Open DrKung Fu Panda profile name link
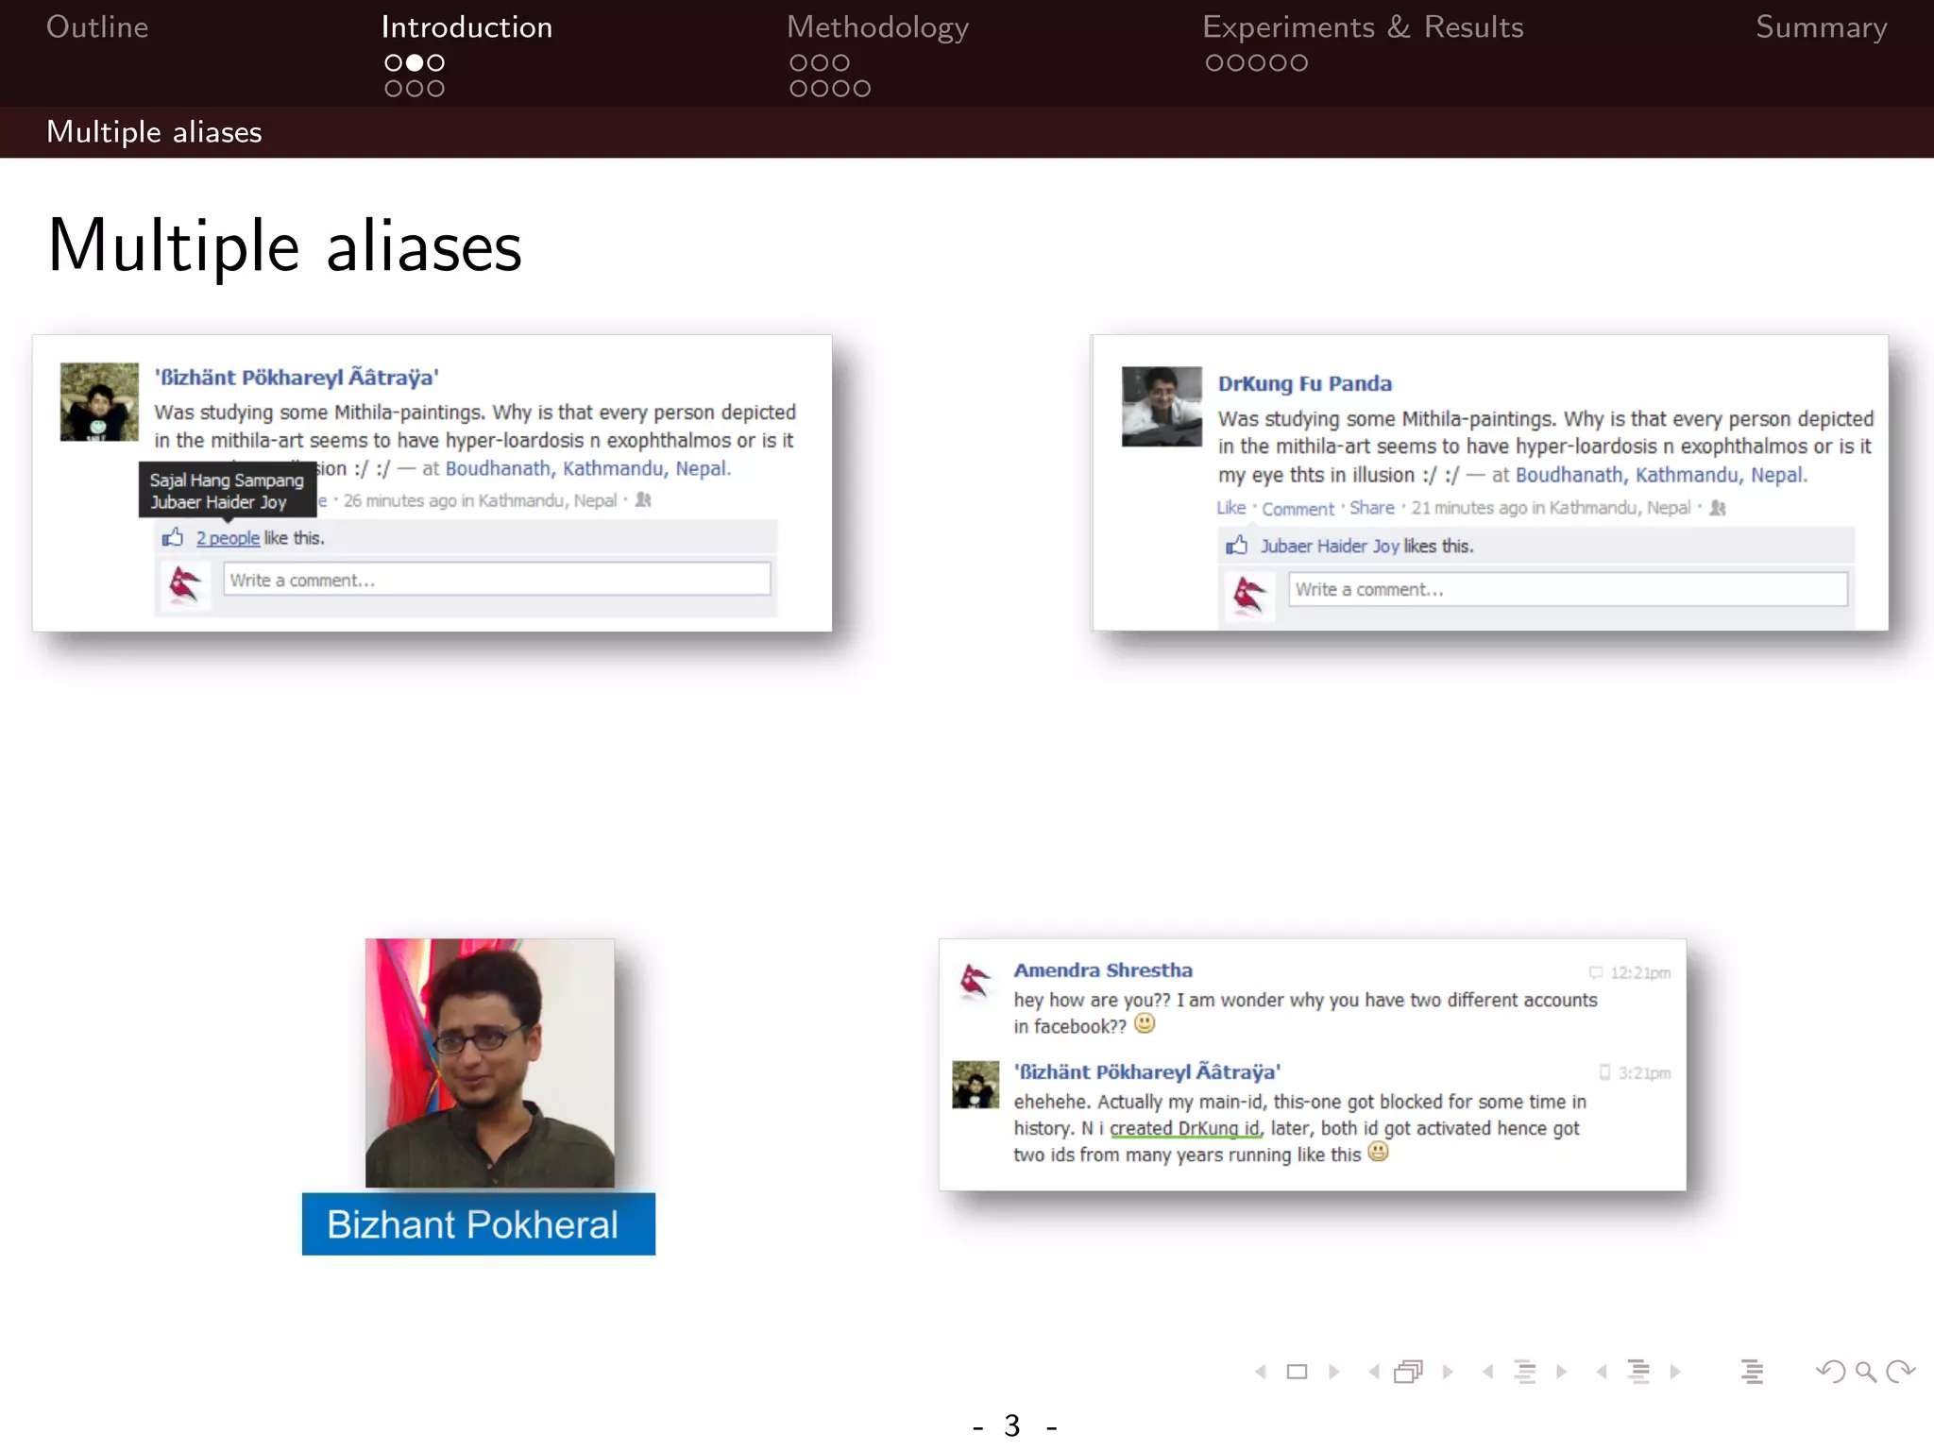The width and height of the screenshot is (1934, 1450). click(x=1304, y=383)
